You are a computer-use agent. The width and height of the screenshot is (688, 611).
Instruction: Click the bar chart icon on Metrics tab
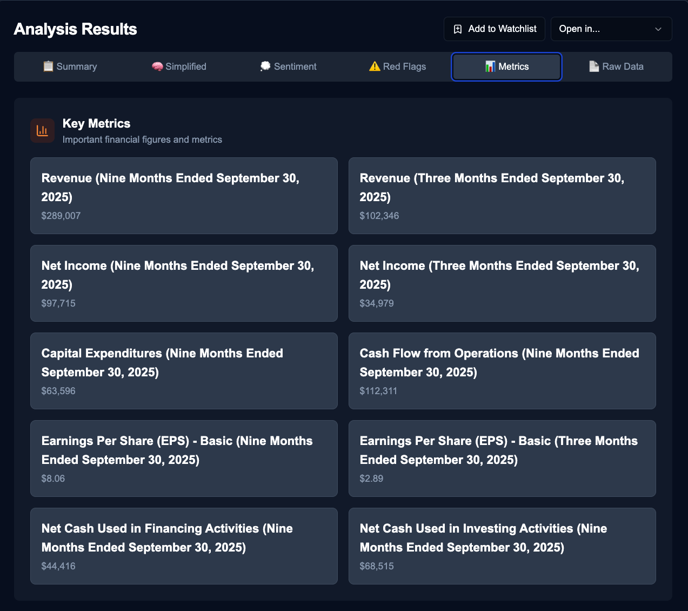pos(490,67)
